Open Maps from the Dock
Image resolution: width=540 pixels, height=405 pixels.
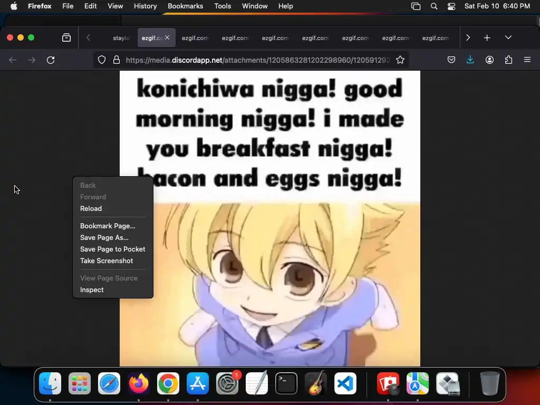(x=418, y=383)
